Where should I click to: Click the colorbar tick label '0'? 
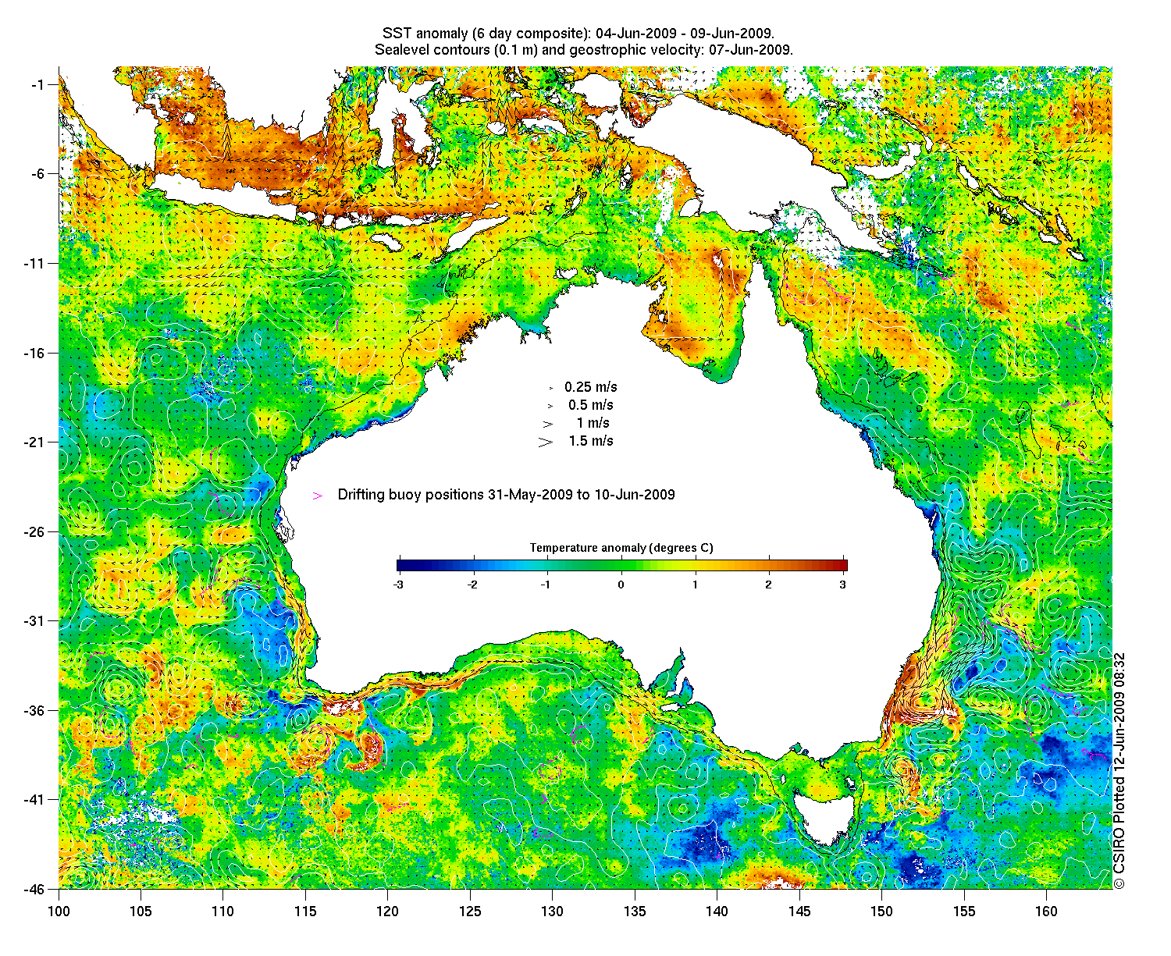621,585
